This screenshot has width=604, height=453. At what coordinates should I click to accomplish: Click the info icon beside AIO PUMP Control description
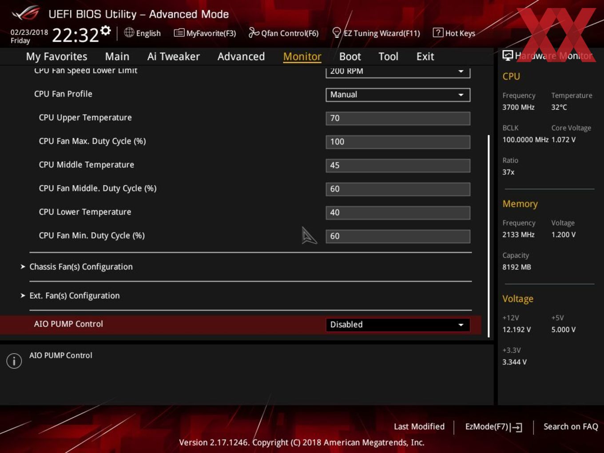(x=14, y=361)
